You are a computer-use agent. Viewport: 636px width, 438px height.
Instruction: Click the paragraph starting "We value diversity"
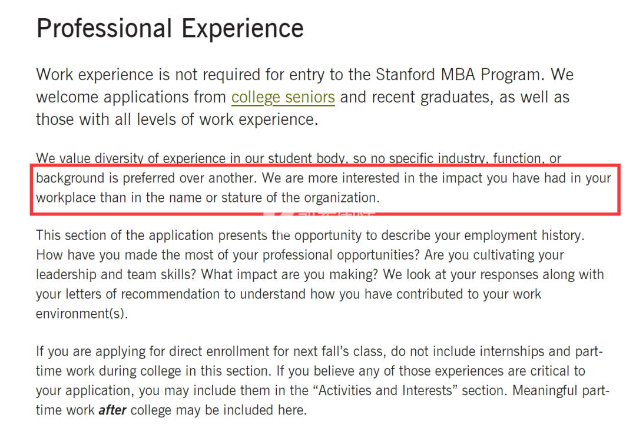click(323, 178)
